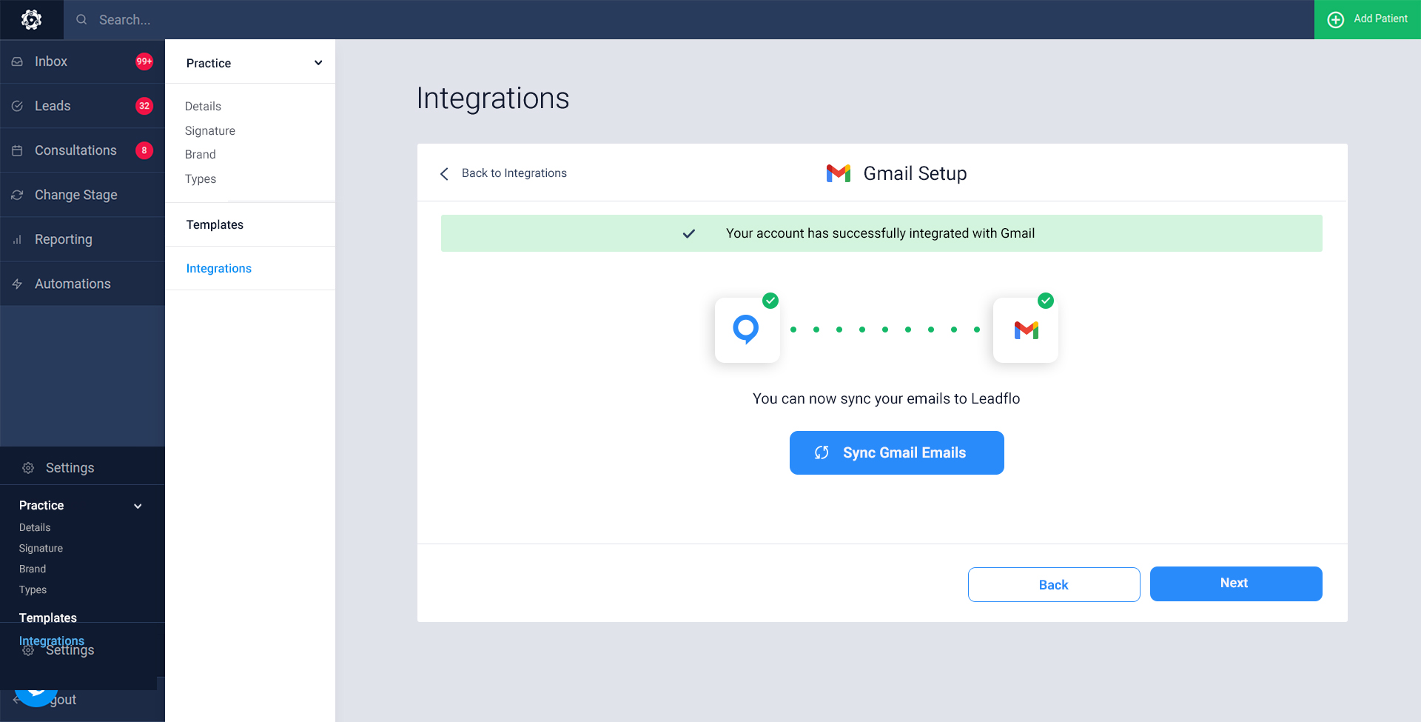Open Settings in the dark sidebar
This screenshot has height=722, width=1421.
82,467
